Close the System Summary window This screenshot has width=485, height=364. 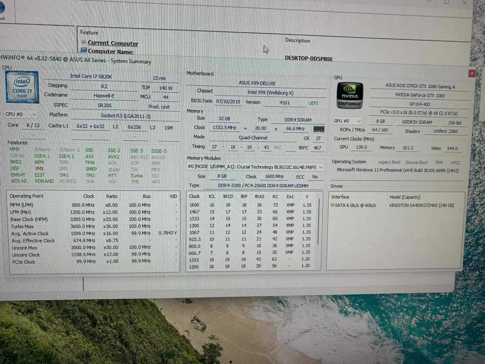(472, 74)
